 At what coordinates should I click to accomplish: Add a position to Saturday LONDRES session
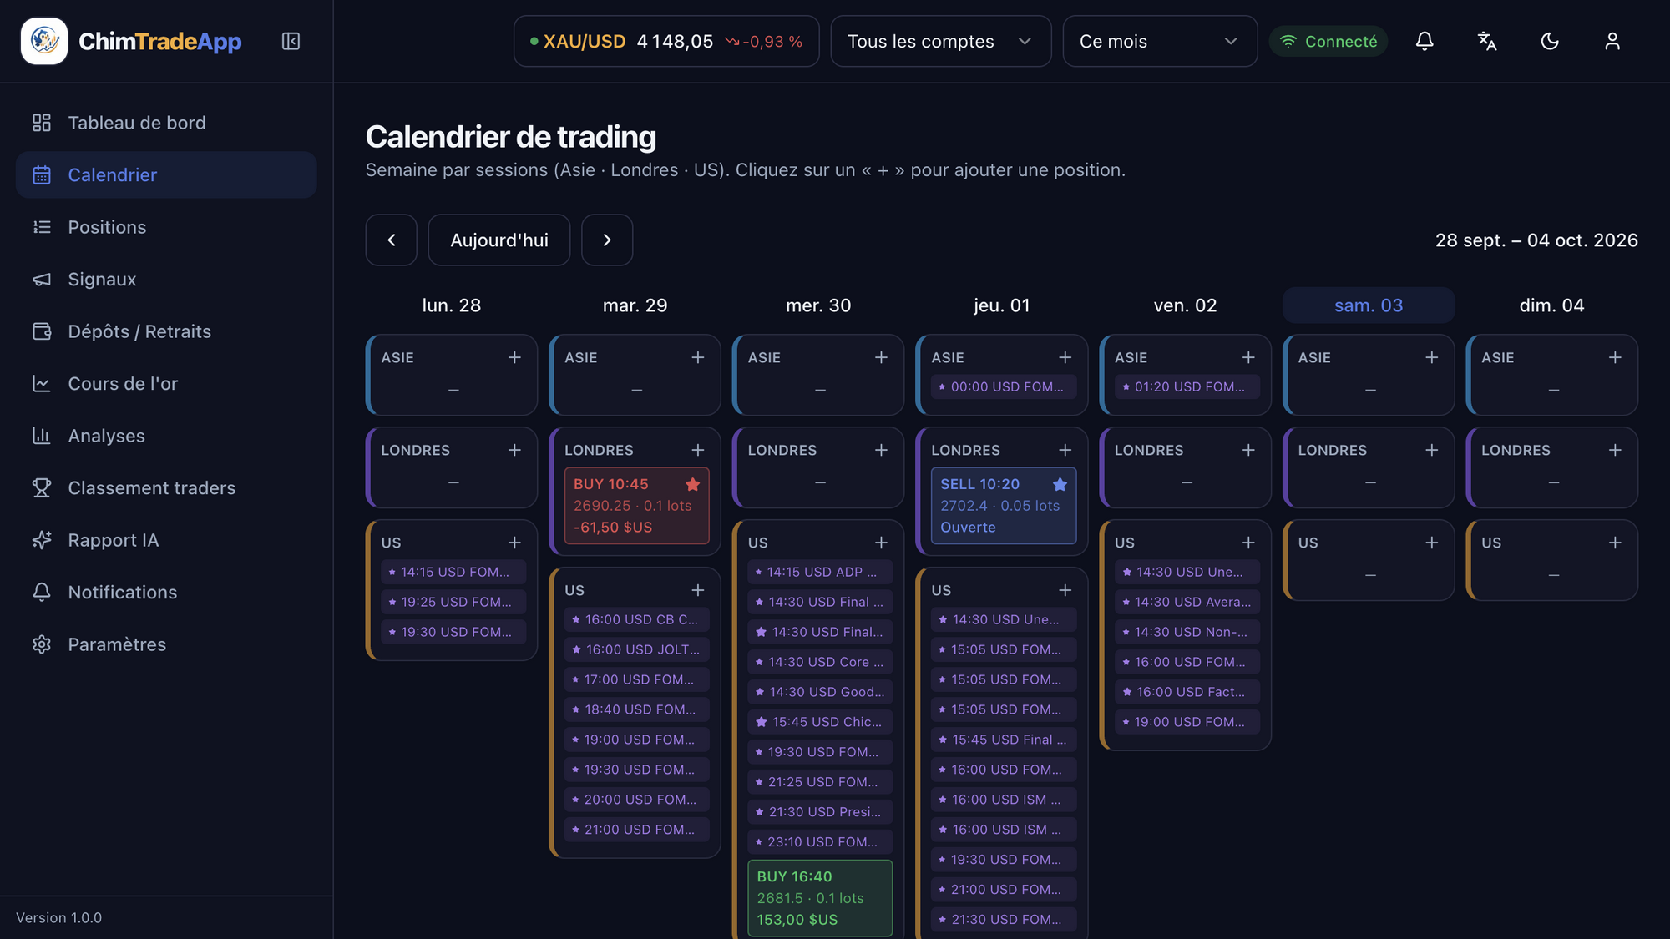point(1431,450)
